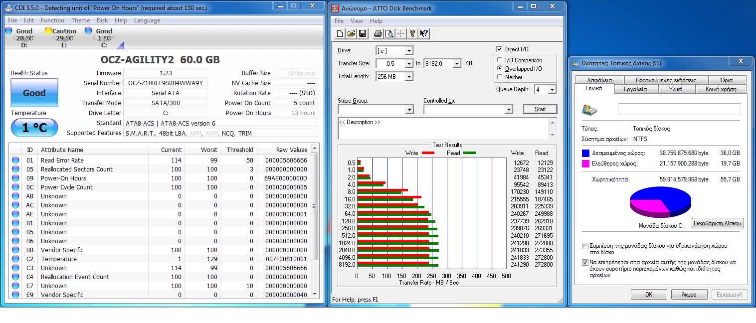Screen dimensions: 756x323
Task: Click the Open folder icon in ATTO toolbar
Action: (x=352, y=33)
